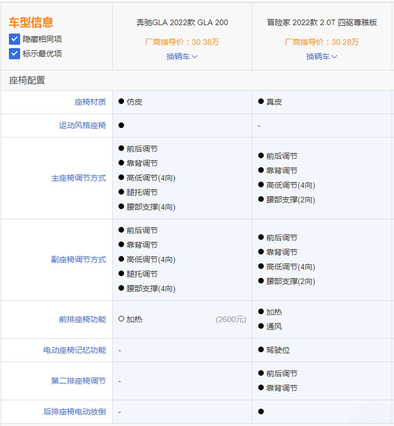This screenshot has width=394, height=426.
Task: Open the 后排座椅电动放倒 parameter link
Action: click(x=74, y=412)
